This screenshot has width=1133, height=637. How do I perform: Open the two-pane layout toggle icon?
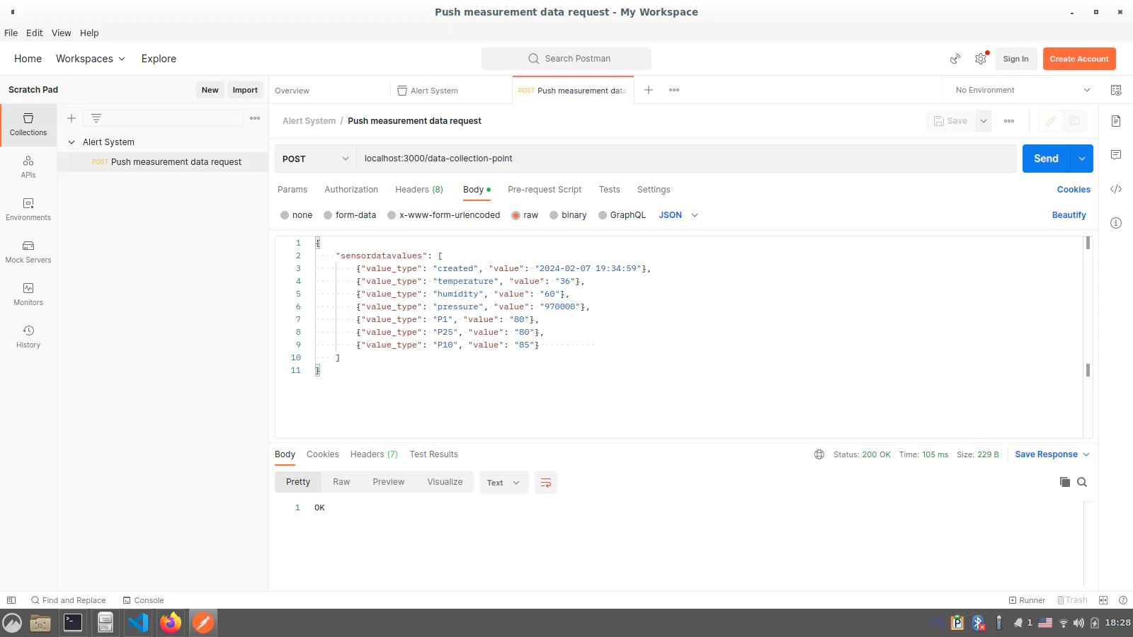pyautogui.click(x=1103, y=600)
